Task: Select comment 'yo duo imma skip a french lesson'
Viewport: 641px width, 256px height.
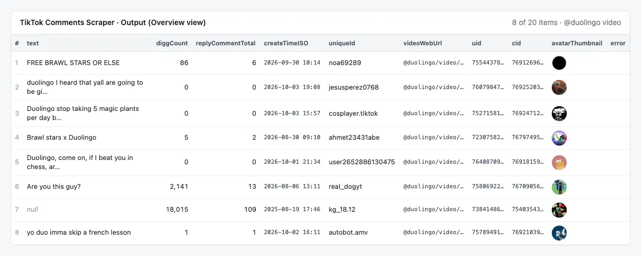Action: tap(79, 233)
